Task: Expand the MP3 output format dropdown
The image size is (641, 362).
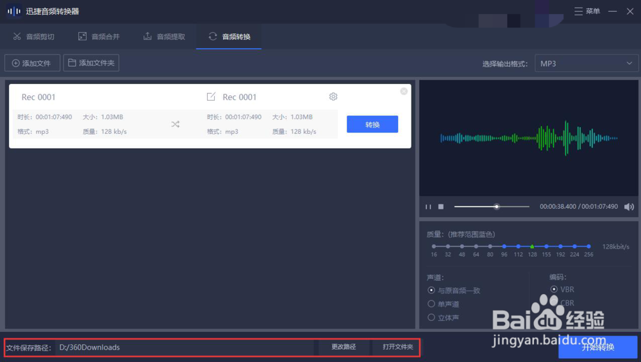Action: point(587,63)
